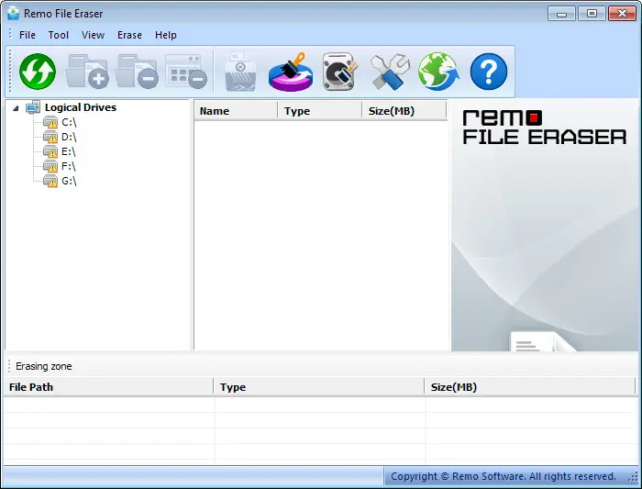
Task: Open the Help menu
Action: tap(166, 35)
